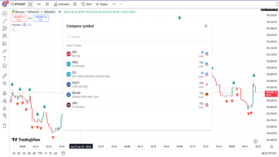The height and width of the screenshot is (157, 279).
Task: Switch to the 1M time range
Action: 24,153
